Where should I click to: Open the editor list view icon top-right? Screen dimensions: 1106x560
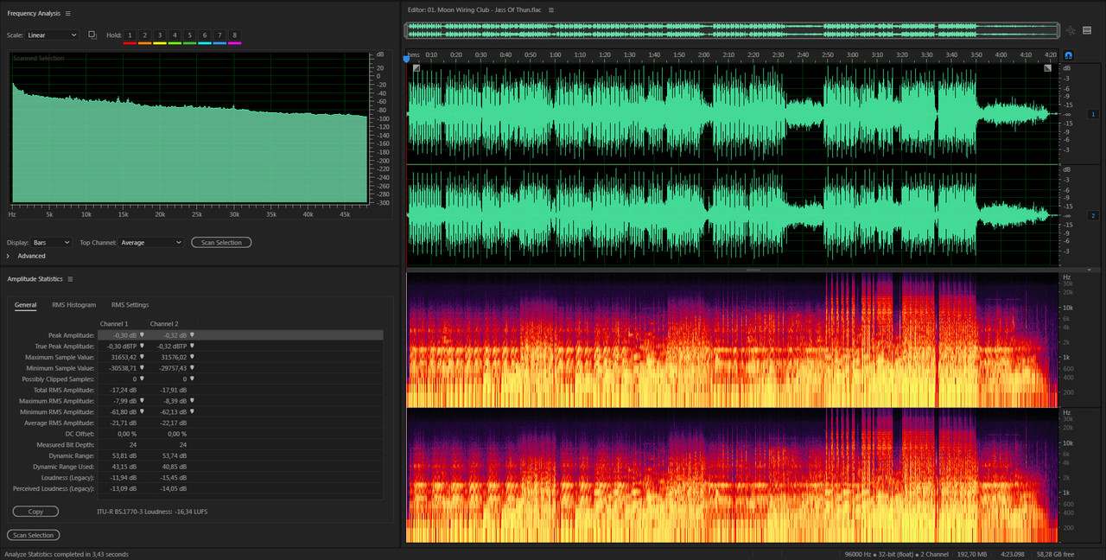(1087, 30)
